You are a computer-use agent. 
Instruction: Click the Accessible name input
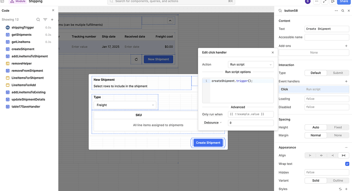327,37
